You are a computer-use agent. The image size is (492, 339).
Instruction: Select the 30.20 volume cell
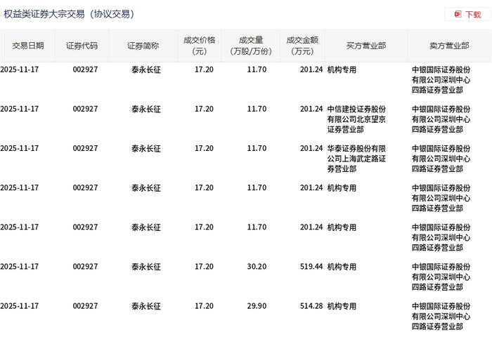point(257,267)
